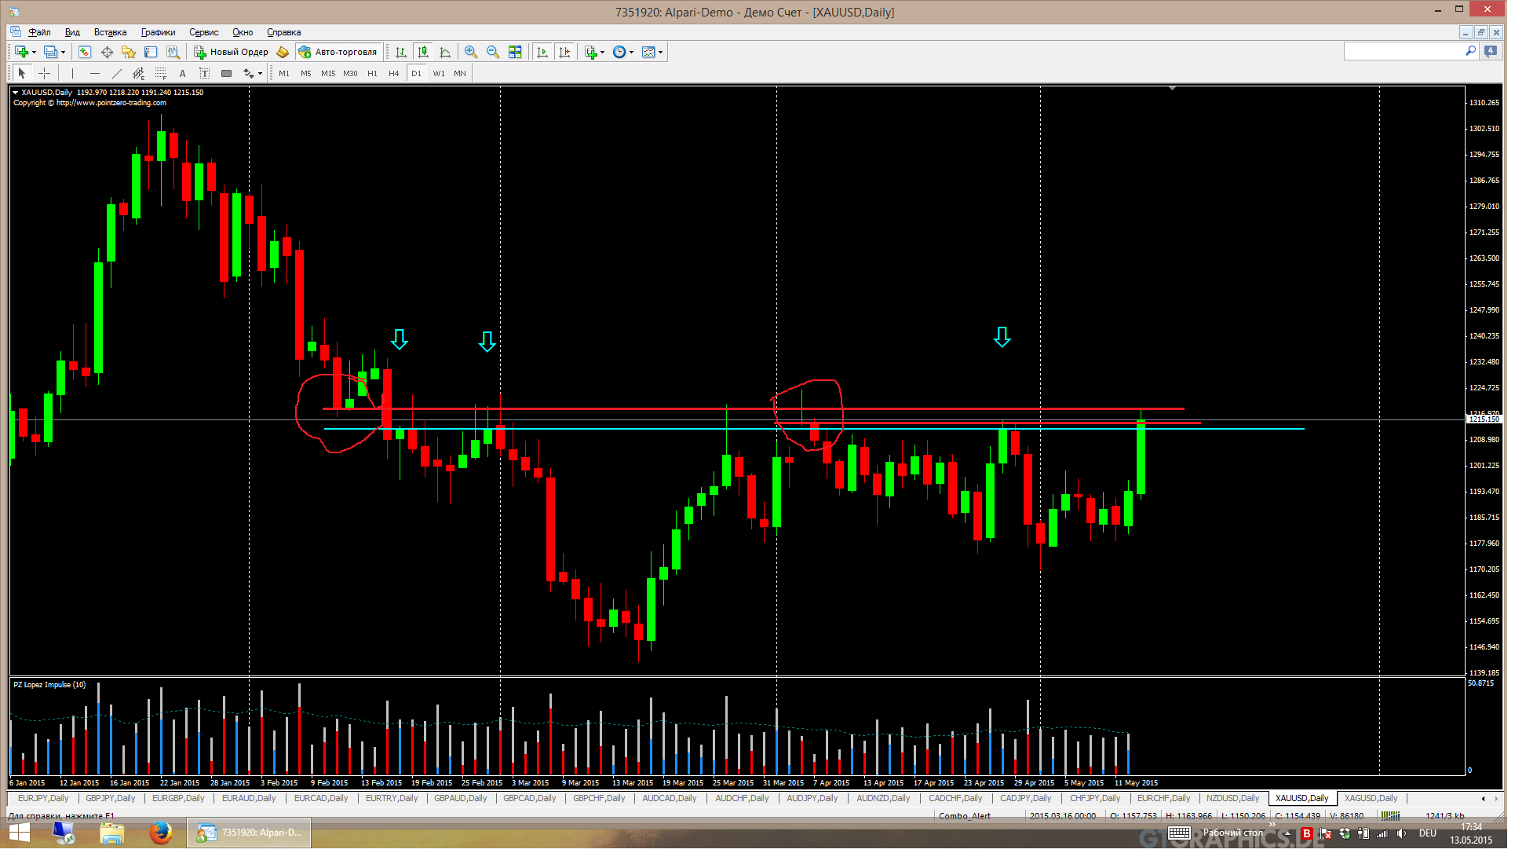Viewport: 1515px width, 853px height.
Task: Select the vertical line drawing tool
Action: (72, 73)
